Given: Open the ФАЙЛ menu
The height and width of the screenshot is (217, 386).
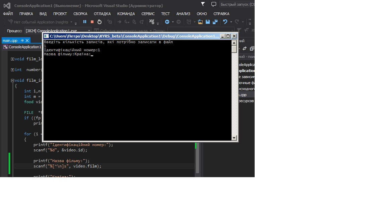Looking at the screenshot, I should [x=8, y=14].
